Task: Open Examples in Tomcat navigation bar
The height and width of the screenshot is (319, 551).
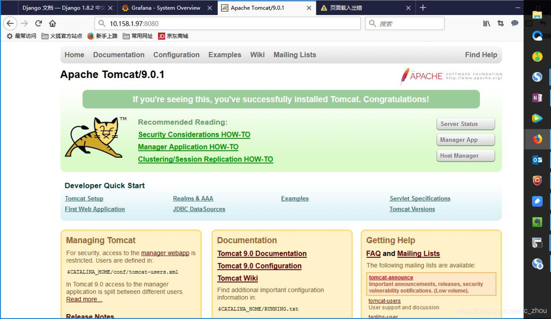Action: click(225, 55)
